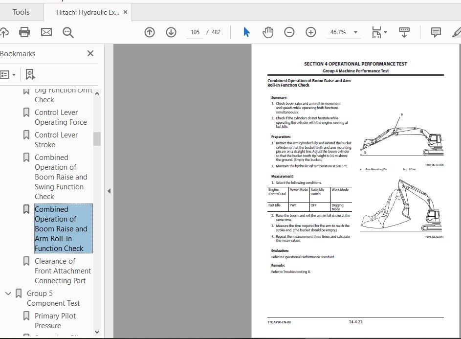The width and height of the screenshot is (461, 339).
Task: Click the Fast Idle table cell
Action: [278, 207]
